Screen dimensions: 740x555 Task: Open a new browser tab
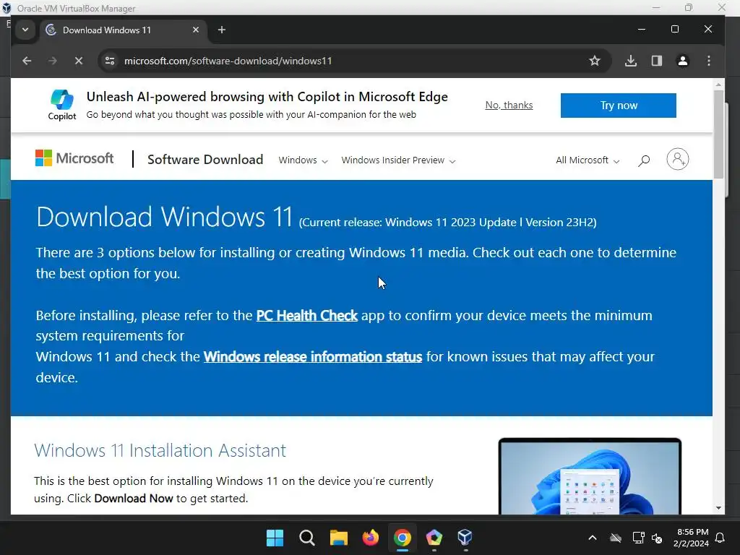click(x=221, y=30)
